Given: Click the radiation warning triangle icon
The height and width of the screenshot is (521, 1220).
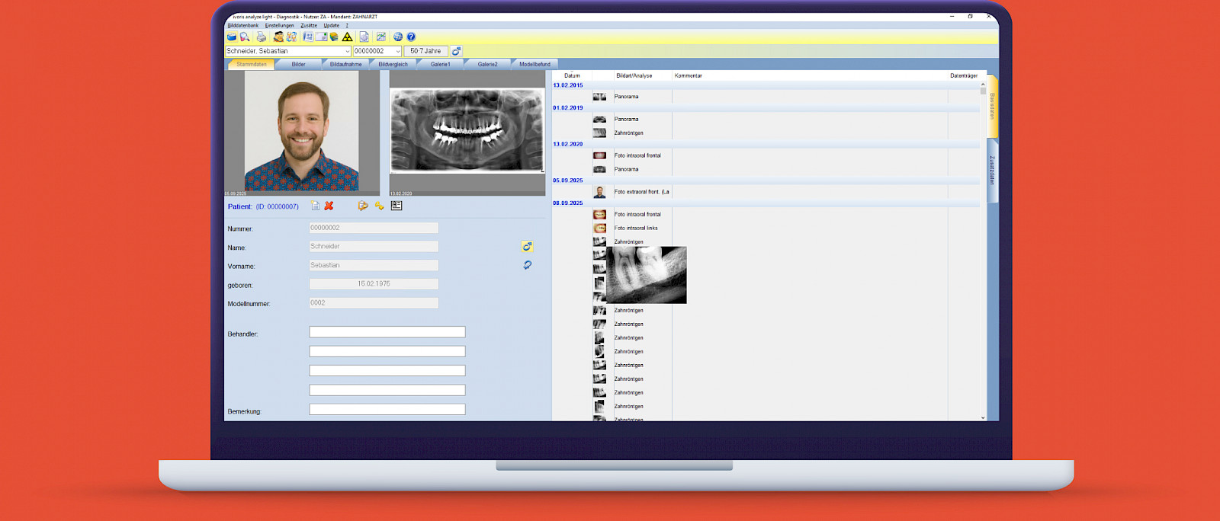Looking at the screenshot, I should coord(348,37).
